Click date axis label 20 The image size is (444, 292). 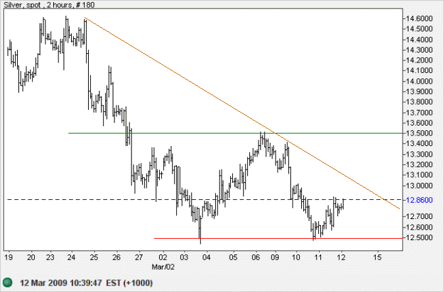click(31, 257)
